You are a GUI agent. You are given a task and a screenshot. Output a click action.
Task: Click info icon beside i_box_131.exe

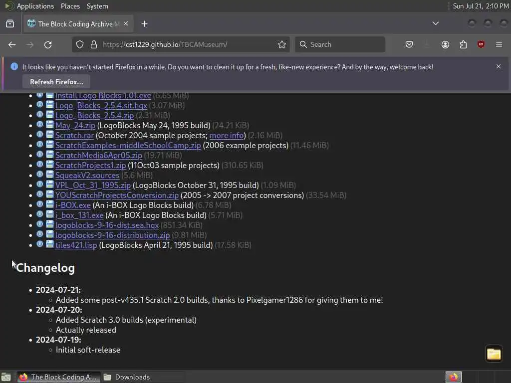click(x=40, y=214)
